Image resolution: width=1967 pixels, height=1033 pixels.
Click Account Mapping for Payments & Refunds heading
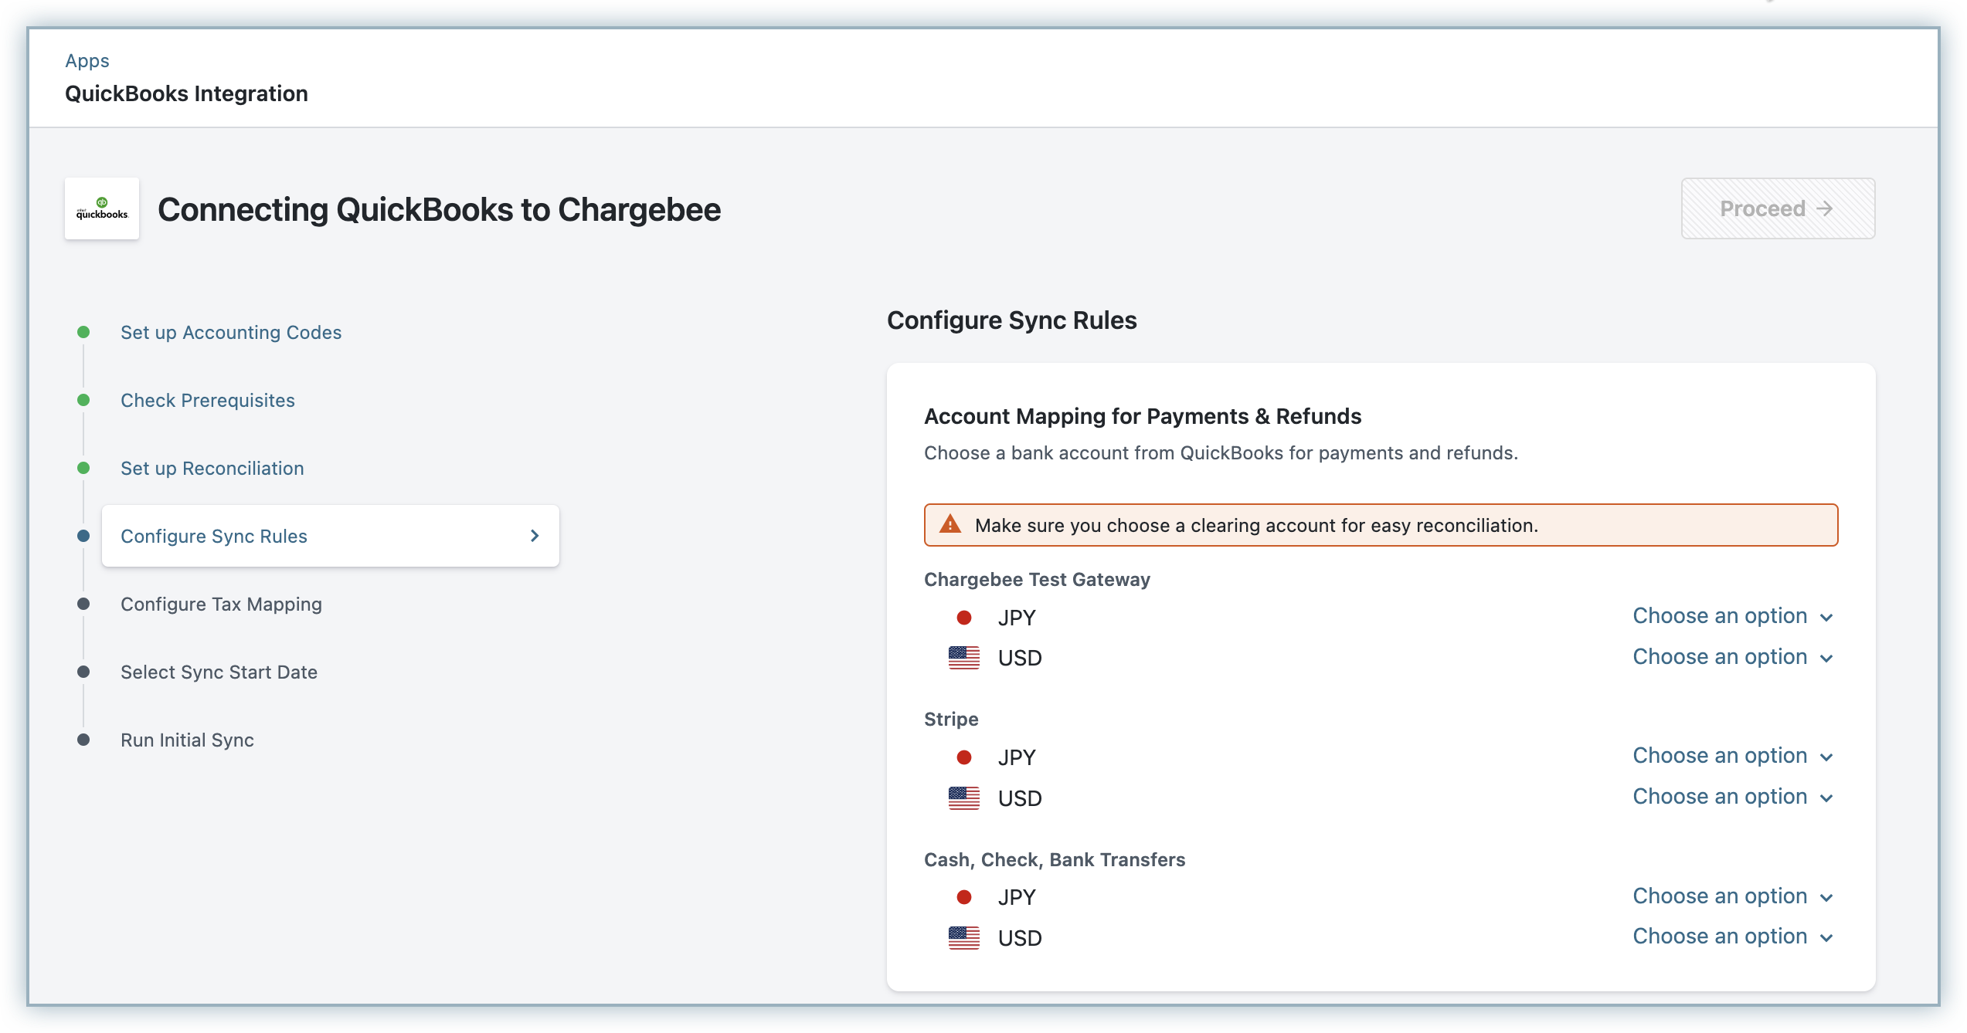[x=1143, y=416]
